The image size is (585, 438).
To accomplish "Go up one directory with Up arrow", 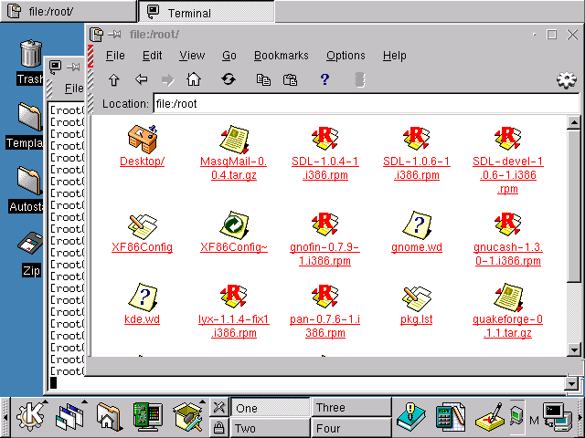I will [x=113, y=79].
